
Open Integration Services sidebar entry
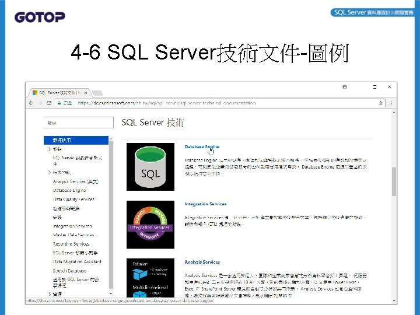pyautogui.click(x=72, y=226)
